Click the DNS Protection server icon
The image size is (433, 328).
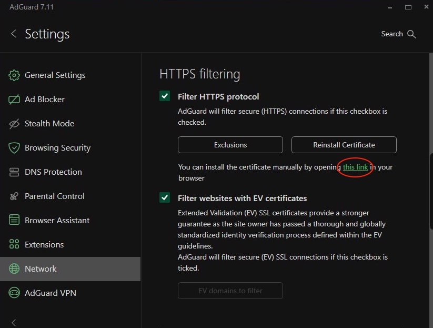tap(14, 172)
